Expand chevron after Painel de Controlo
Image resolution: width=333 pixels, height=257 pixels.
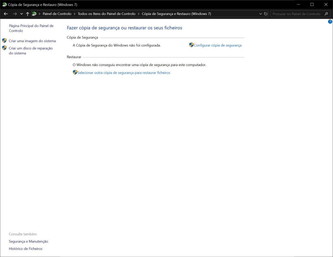pos(74,14)
